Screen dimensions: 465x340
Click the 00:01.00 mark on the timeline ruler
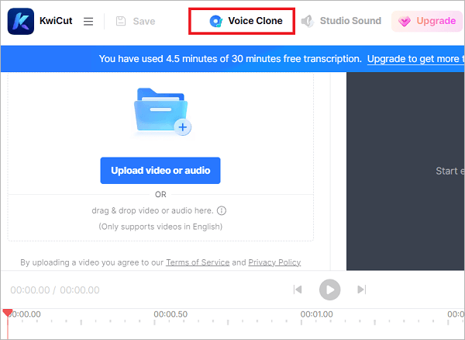pos(316,314)
